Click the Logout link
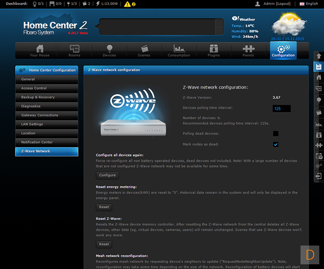Image resolution: width=324 pixels, height=269 pixels. pos(283,4)
